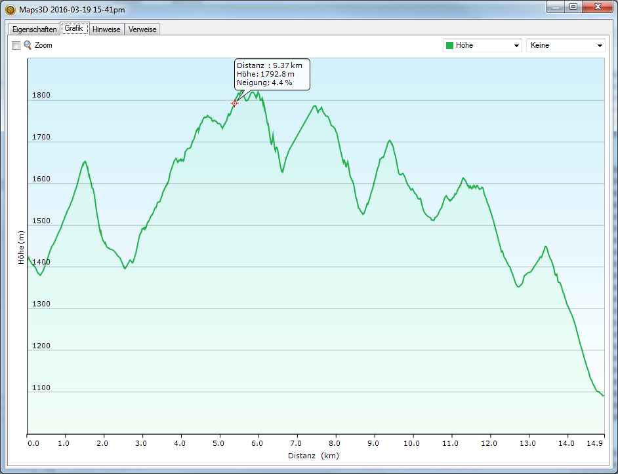Image resolution: width=618 pixels, height=474 pixels.
Task: Click the 'Höhe (m)' vertical axis title
Action: click(x=21, y=247)
